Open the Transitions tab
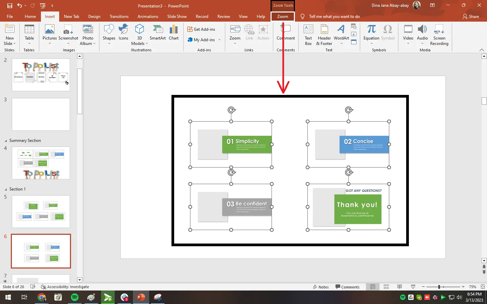 pos(119,17)
